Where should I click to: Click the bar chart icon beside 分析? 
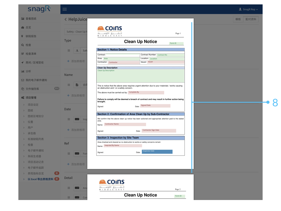pyautogui.click(x=23, y=71)
